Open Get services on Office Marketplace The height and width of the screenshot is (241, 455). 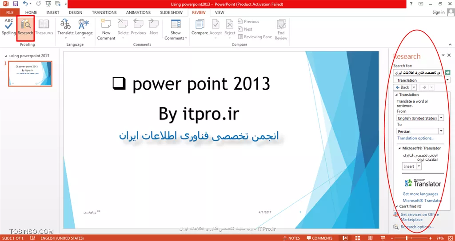tap(419, 217)
